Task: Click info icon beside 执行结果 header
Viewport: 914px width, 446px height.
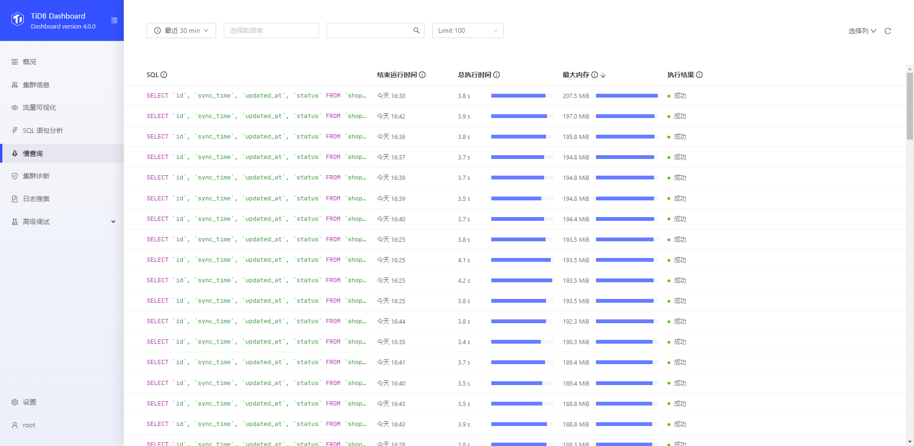Action: click(699, 75)
